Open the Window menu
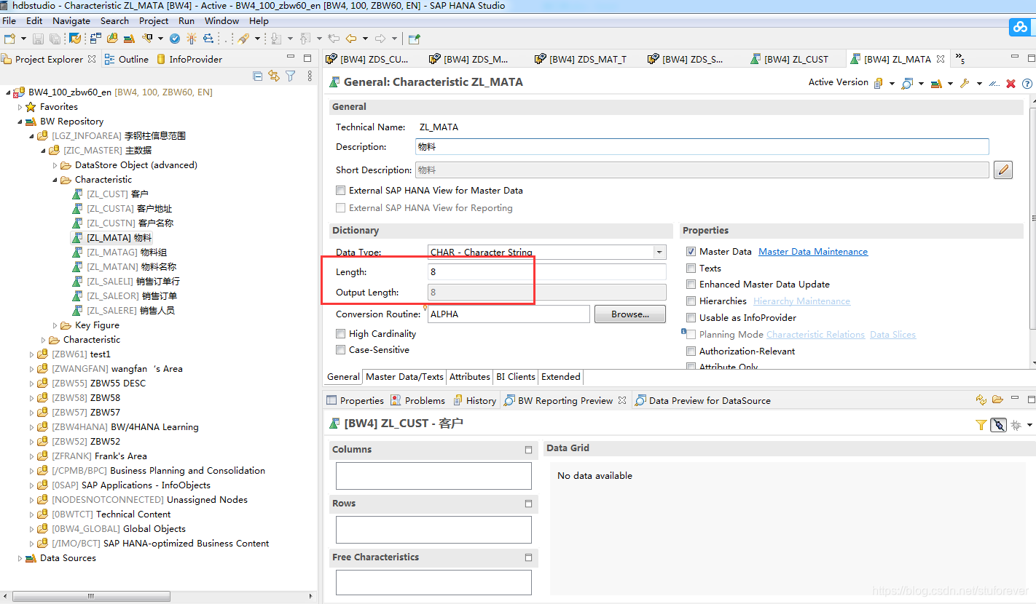The width and height of the screenshot is (1036, 604). tap(222, 21)
